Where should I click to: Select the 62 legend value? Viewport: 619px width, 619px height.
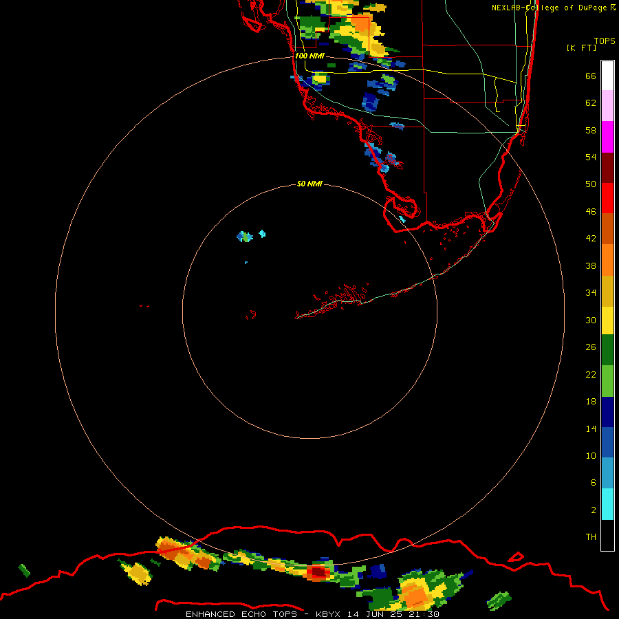(x=591, y=103)
